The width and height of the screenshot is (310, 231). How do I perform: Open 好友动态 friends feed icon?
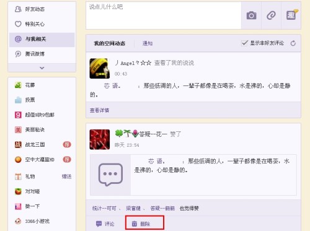[18, 9]
